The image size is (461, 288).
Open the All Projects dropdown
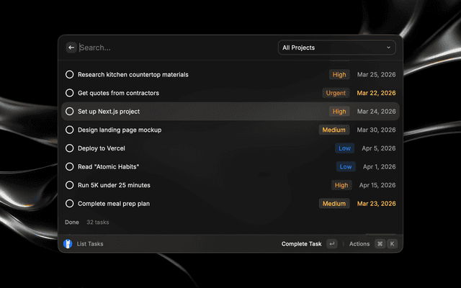coord(336,48)
